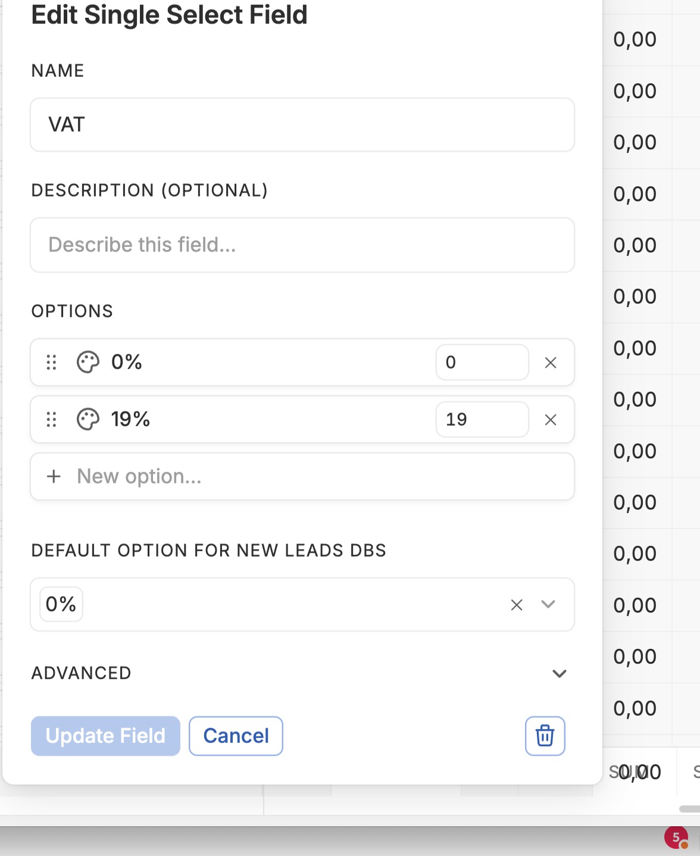Click the trash icon to delete field
The width and height of the screenshot is (700, 856).
545,736
